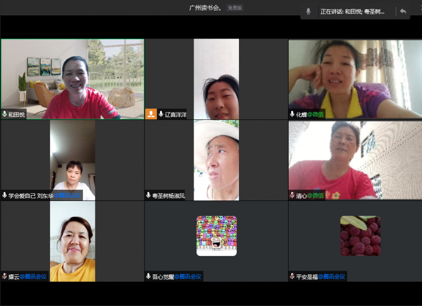The width and height of the screenshot is (422, 306).
Task: Click the mic icon next to 辽喜洋洋
Action: tap(161, 114)
